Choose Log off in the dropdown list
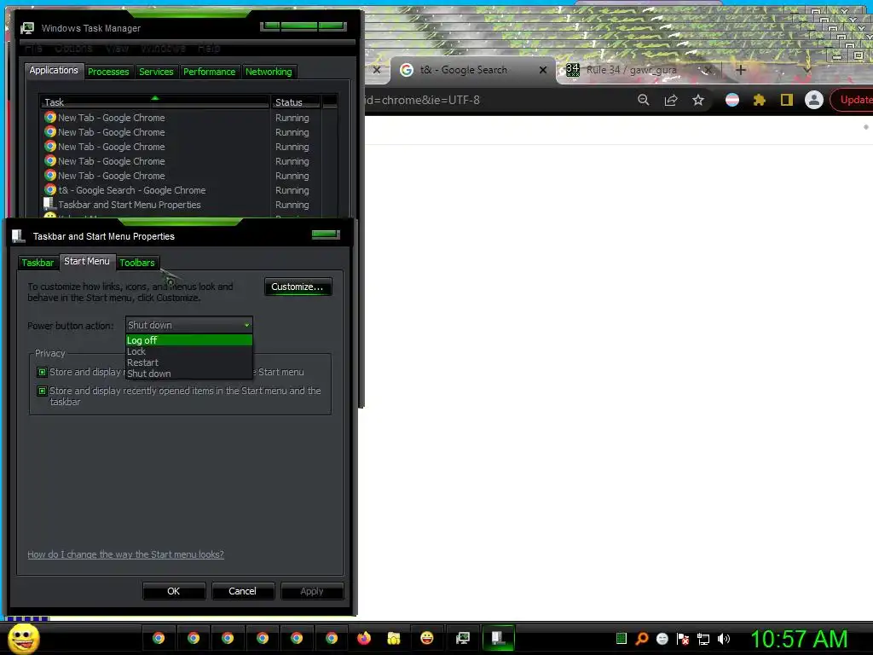This screenshot has height=655, width=873. tap(189, 340)
